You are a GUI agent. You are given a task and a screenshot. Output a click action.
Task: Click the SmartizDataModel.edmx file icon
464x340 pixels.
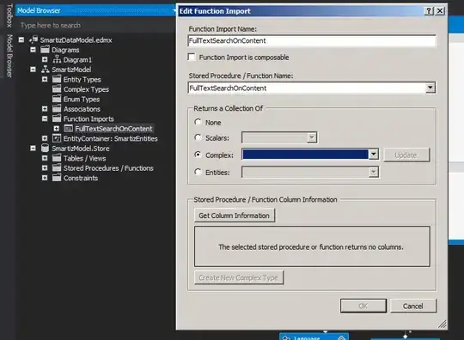point(34,39)
